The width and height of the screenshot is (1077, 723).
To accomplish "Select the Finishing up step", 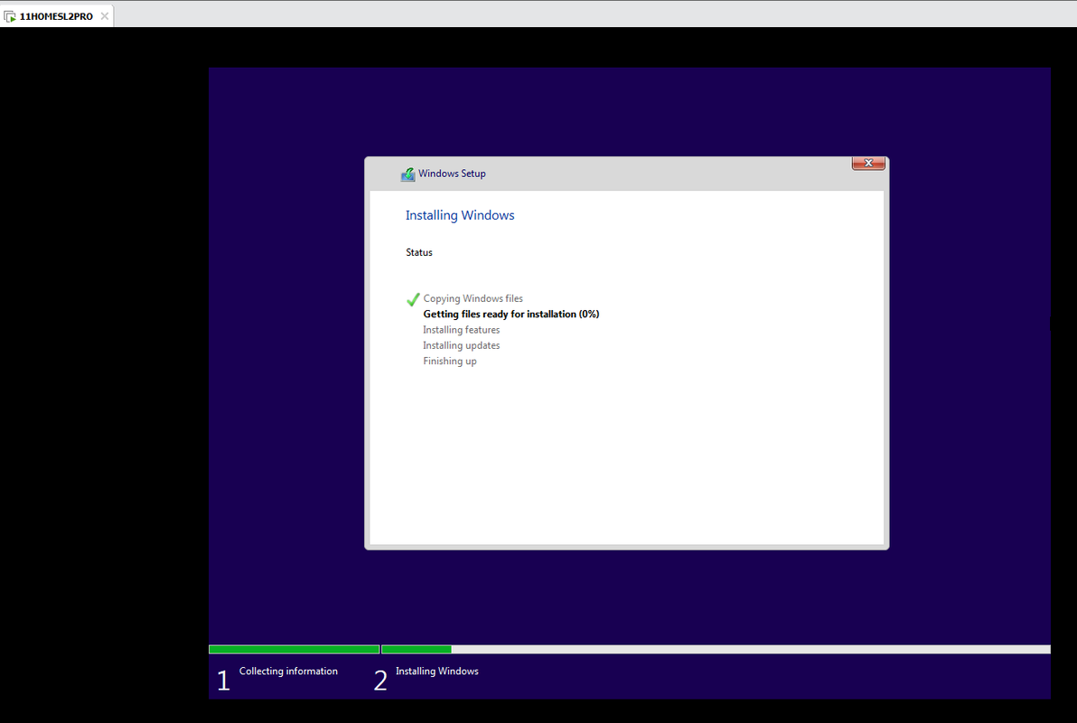I will pos(450,361).
